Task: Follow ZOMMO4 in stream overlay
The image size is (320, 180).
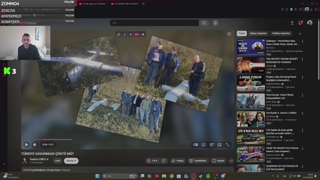Action: [x=69, y=2]
